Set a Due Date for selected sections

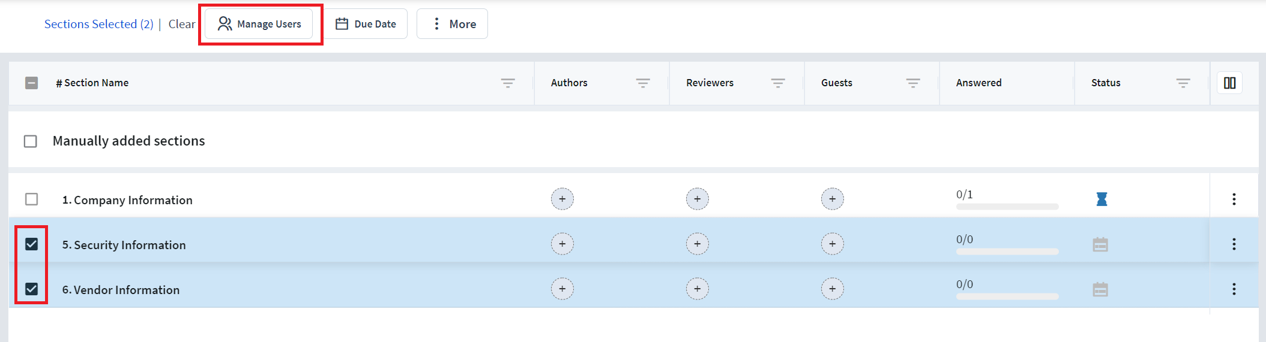[366, 24]
